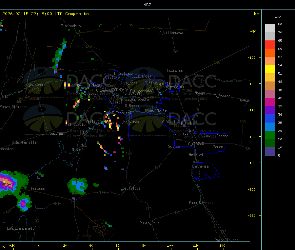Viewport: 295px width, 250px height.
Task: Click the SAN_RAFAEL city label
Action: click(120, 89)
